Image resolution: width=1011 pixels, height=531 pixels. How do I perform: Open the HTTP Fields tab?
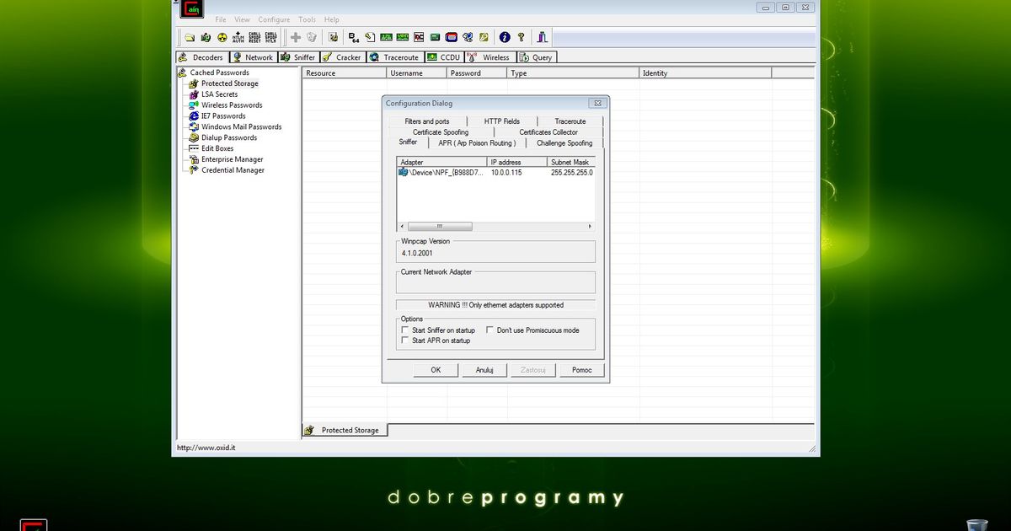point(502,121)
